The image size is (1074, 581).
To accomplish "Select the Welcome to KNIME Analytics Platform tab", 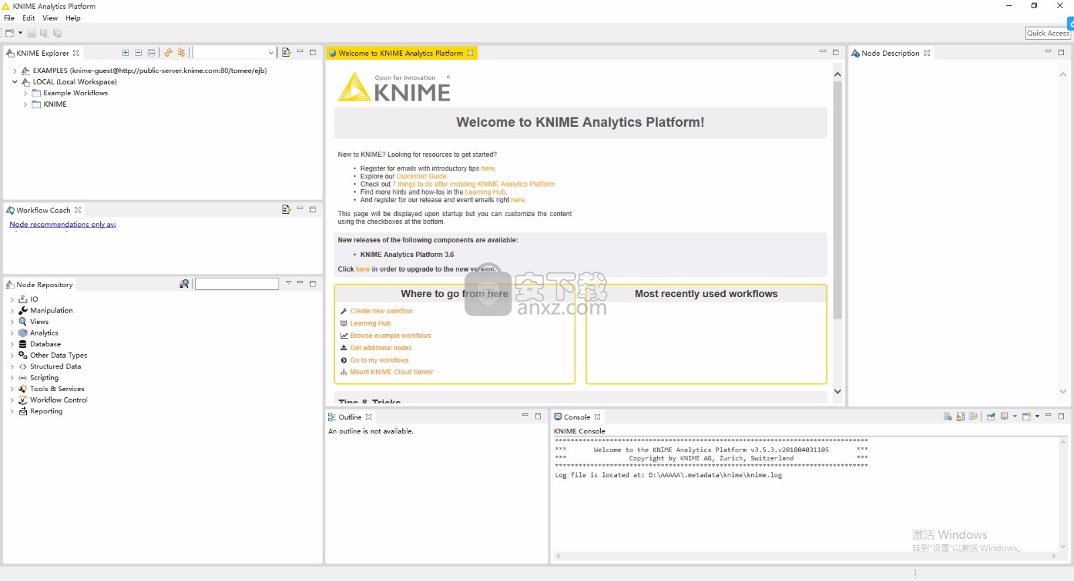I will [401, 53].
